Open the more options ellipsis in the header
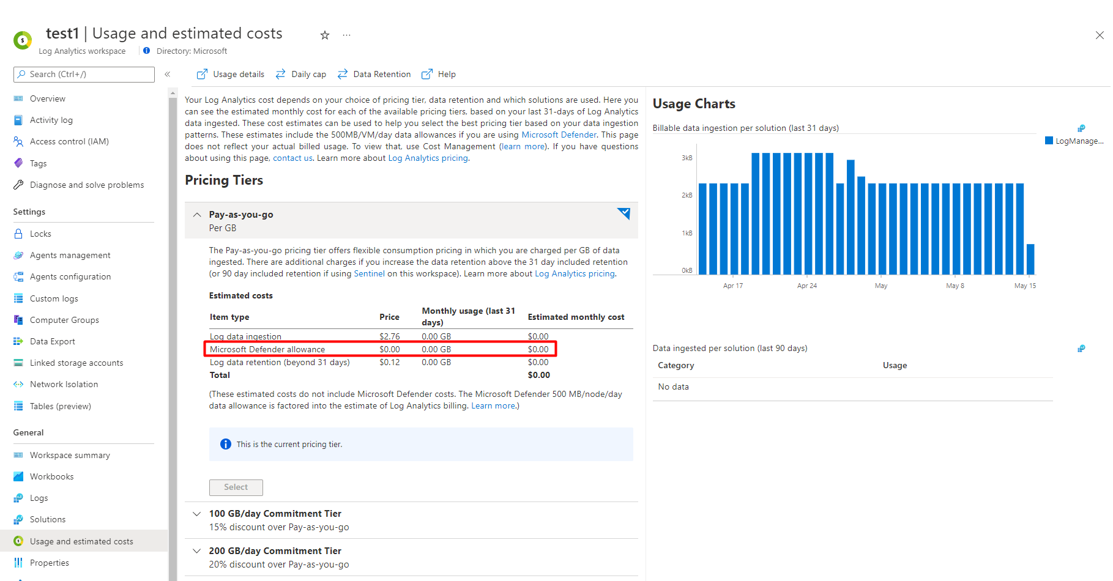 pyautogui.click(x=347, y=35)
